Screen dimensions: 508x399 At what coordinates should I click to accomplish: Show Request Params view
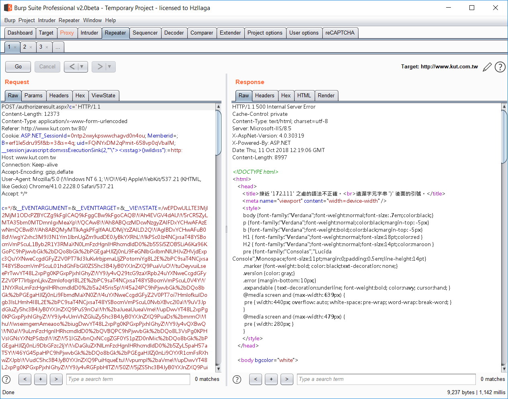33,96
